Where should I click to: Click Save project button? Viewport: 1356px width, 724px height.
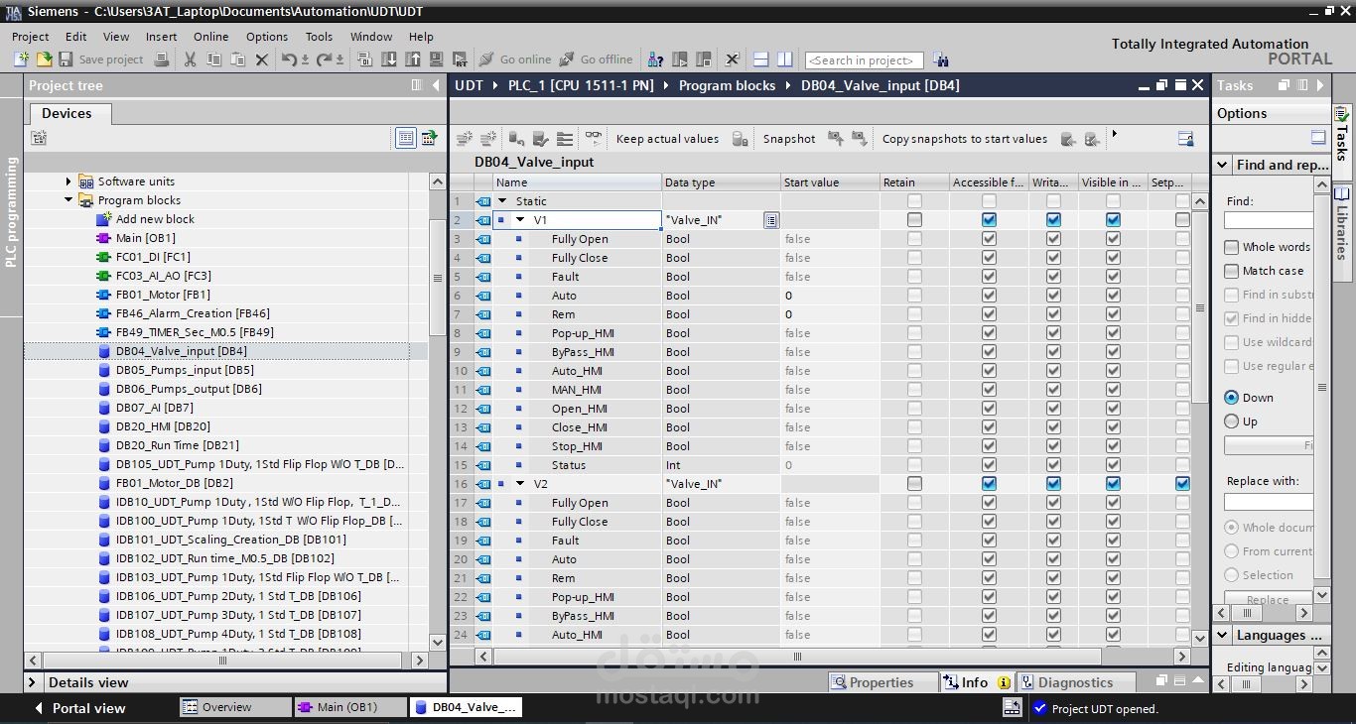point(101,60)
